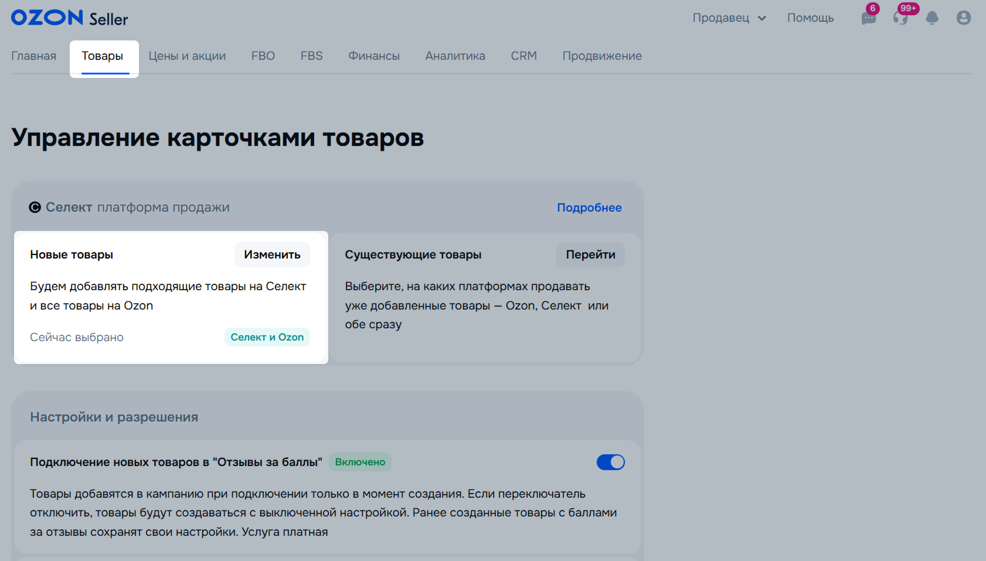986x561 pixels.
Task: Follow the Подробнее link
Action: coord(589,208)
